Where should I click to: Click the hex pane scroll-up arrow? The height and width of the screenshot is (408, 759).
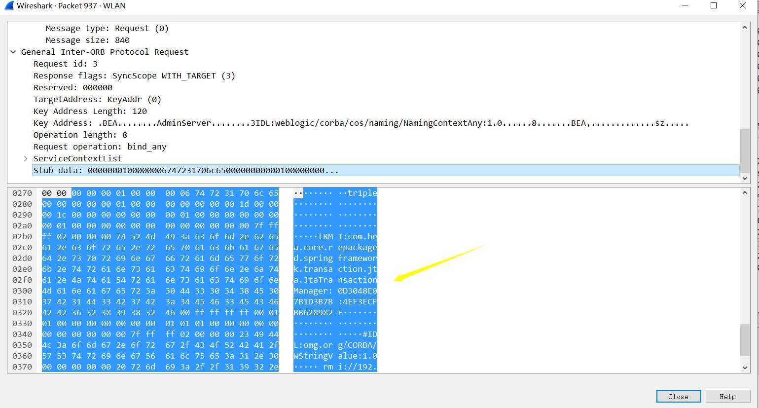[x=745, y=193]
